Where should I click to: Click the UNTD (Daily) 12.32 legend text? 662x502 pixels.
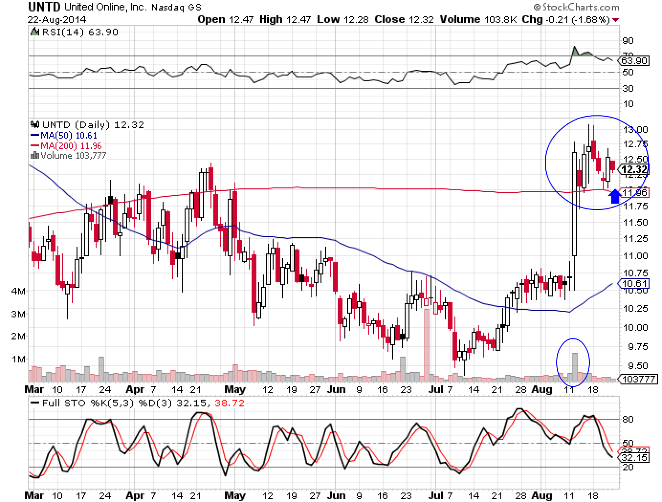tap(93, 125)
